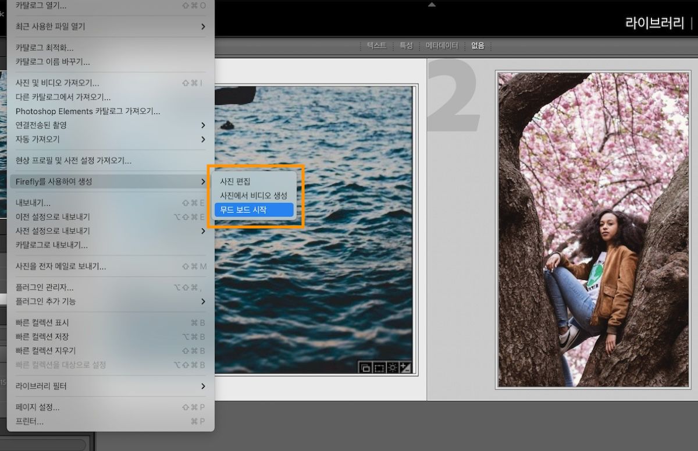Click the collection badge on the ocean photo

(366, 368)
